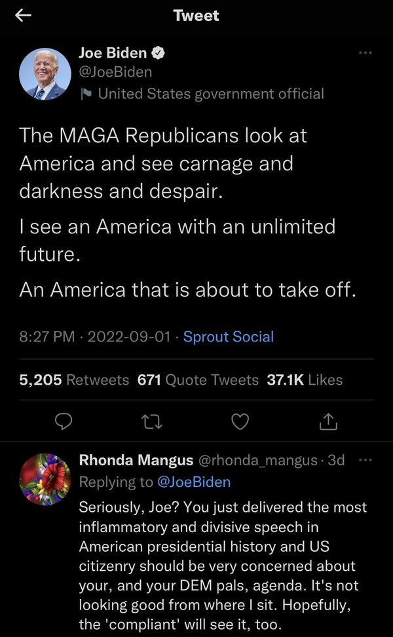Like the tweet with heart icon
Viewport: 393px width, 637px height.
pos(240,423)
